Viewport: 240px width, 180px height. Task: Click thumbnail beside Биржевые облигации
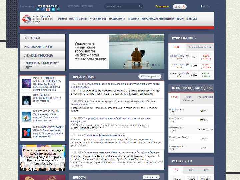click(26, 117)
